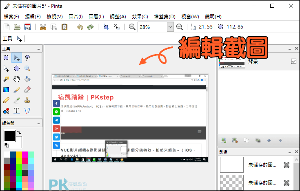Viewport: 300px width, 191px height.
Task: Close the layers panel
Action: [296, 48]
